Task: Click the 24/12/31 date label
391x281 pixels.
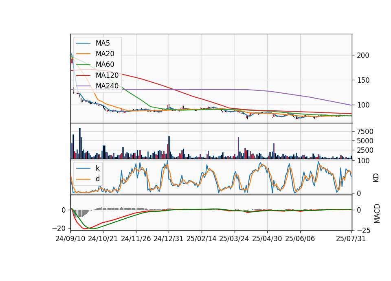Action: coord(169,239)
